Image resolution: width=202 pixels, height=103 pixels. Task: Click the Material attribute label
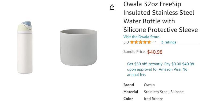pos(131,92)
